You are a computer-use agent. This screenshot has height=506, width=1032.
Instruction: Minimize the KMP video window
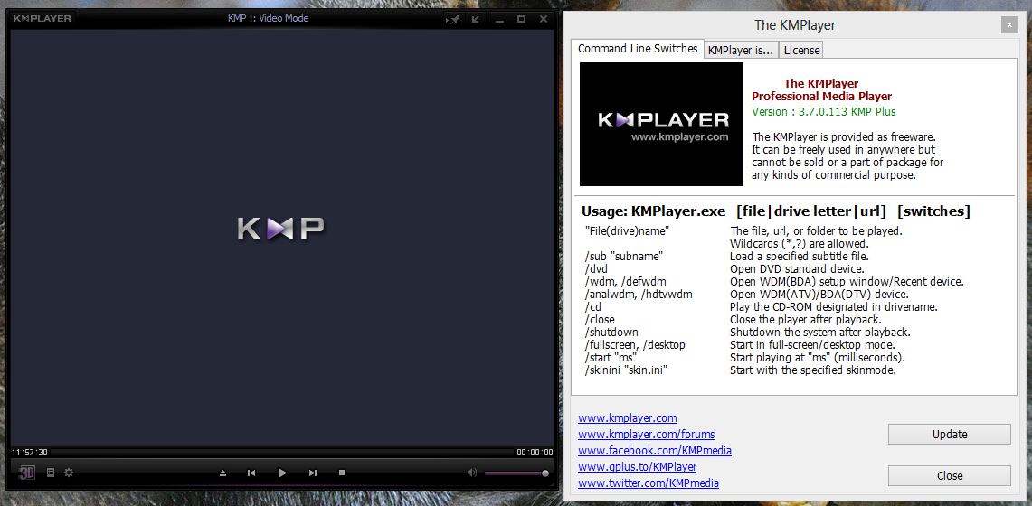pos(499,19)
